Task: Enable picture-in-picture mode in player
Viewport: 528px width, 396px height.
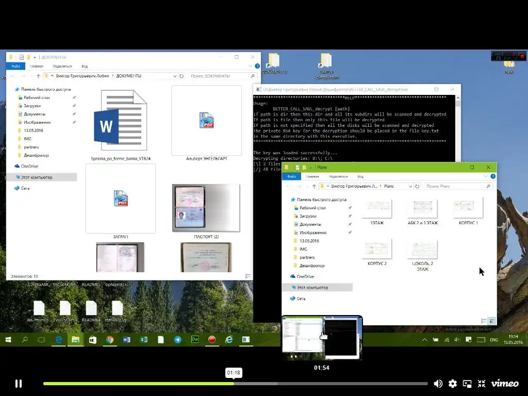Action: pos(467,384)
